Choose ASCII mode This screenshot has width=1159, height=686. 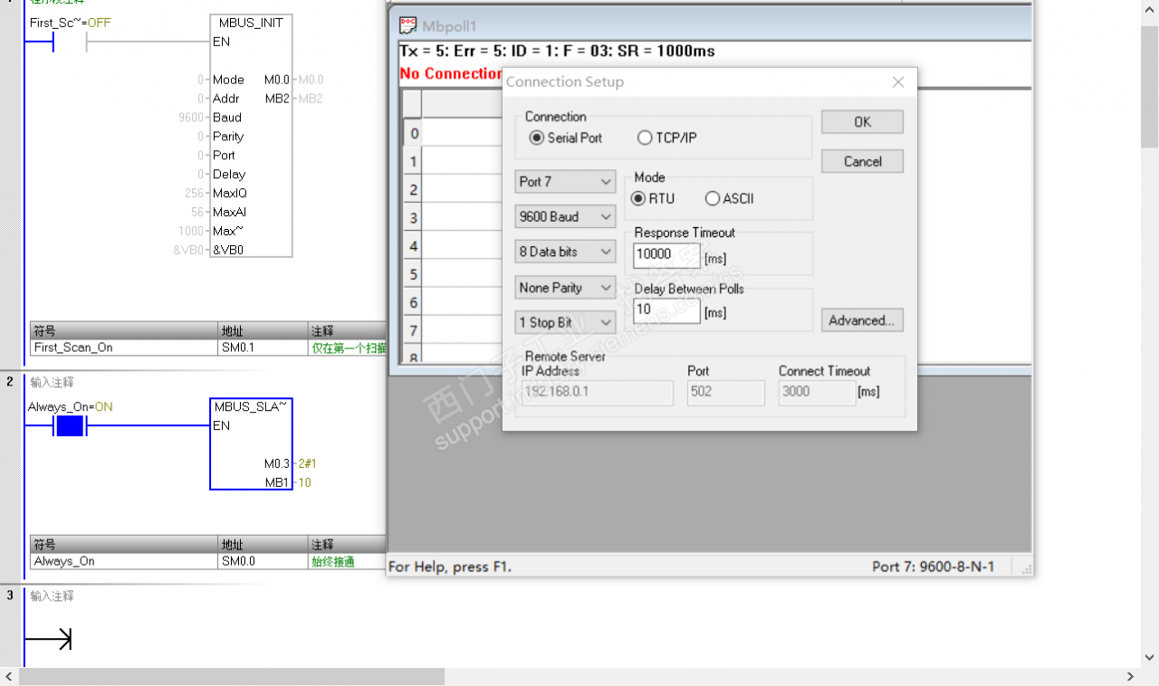coord(730,199)
